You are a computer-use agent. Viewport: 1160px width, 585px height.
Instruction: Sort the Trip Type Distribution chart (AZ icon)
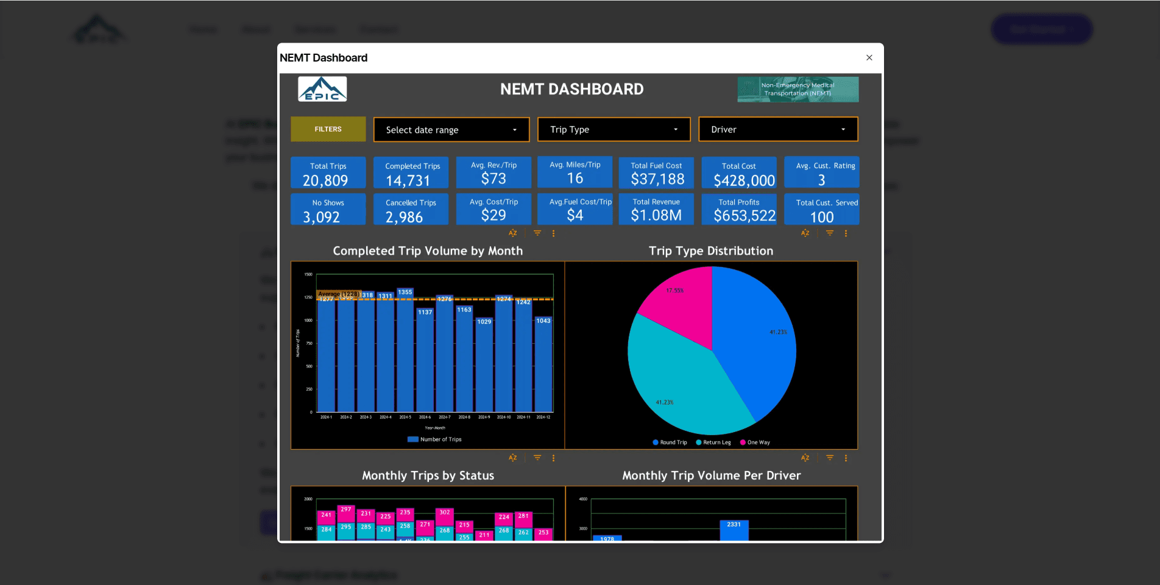click(805, 233)
